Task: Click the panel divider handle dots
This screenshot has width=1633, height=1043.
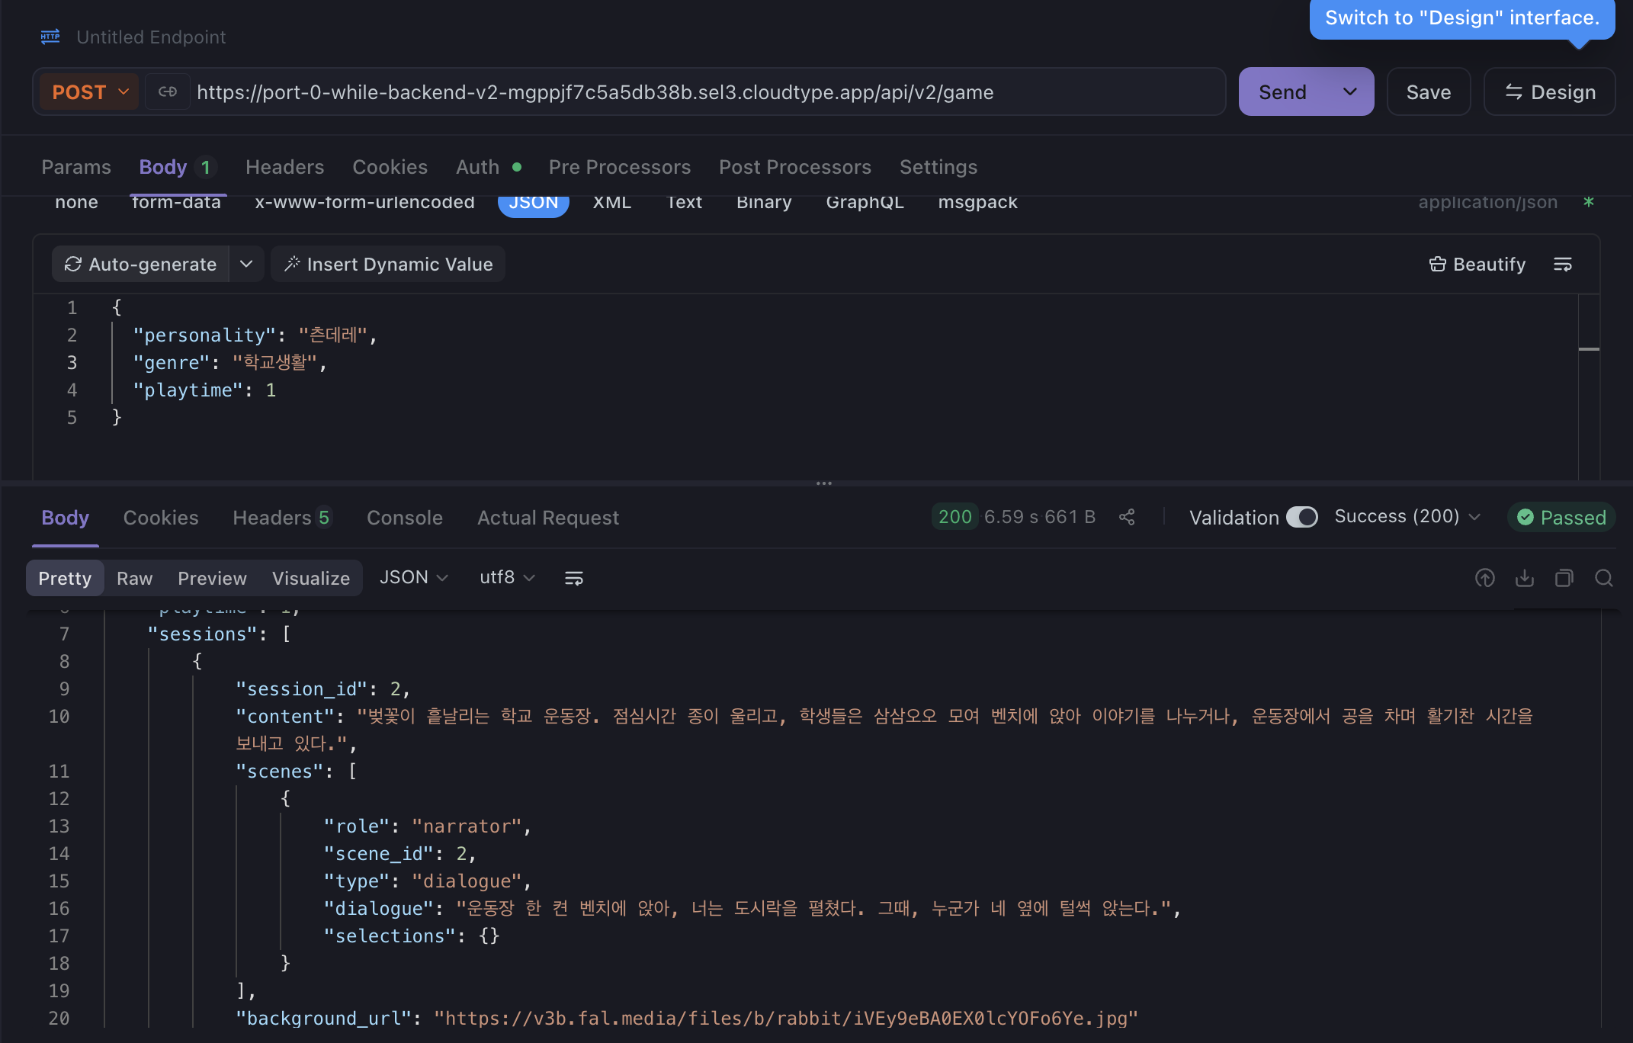Action: [824, 483]
